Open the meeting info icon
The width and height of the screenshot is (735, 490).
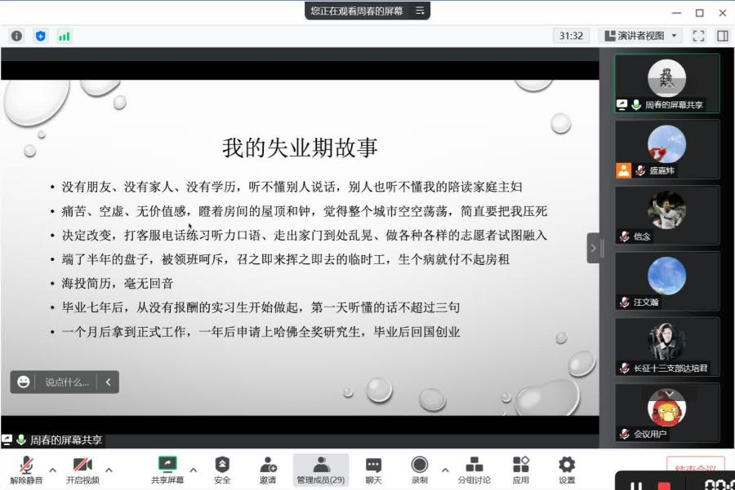(16, 36)
